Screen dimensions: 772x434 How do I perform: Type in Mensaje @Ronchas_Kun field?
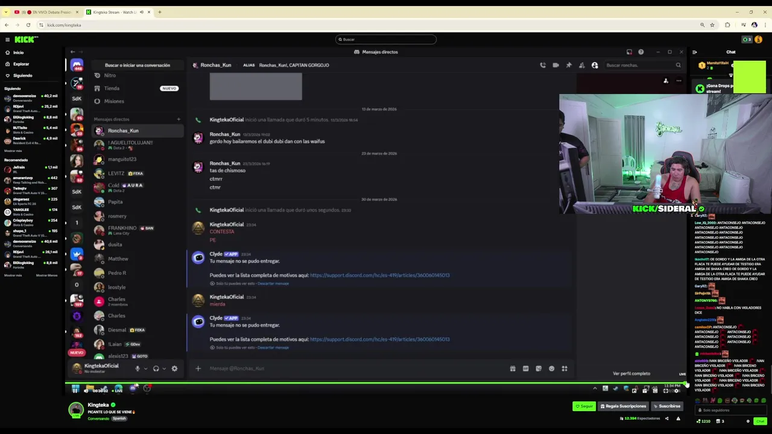click(x=356, y=368)
